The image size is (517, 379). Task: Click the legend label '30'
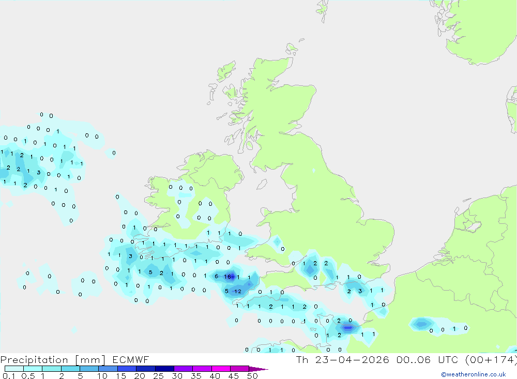click(x=177, y=376)
